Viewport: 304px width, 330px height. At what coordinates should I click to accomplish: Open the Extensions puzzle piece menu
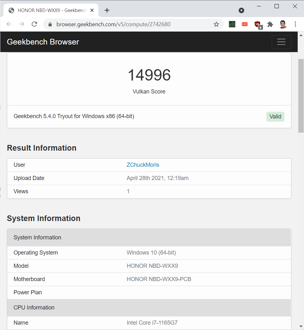click(270, 24)
